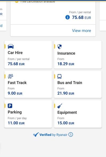The width and height of the screenshot is (106, 157).
Task: Click the info icon next to Verified by Ryanair
Action: click(x=71, y=134)
